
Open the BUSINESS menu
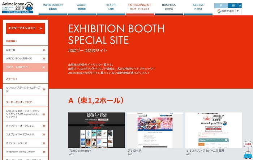click(x=169, y=7)
